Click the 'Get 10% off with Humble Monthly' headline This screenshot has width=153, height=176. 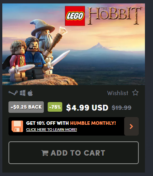pos(71,123)
